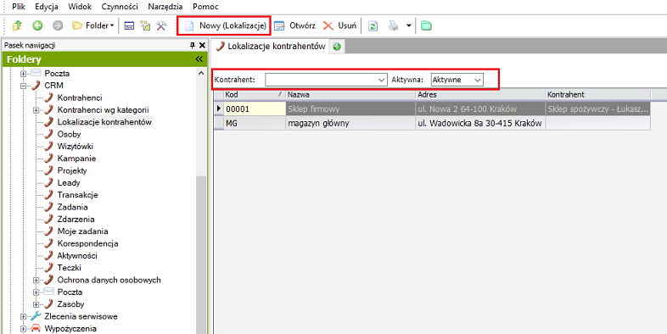Open the Wizytówki tree item
The width and height of the screenshot is (667, 334).
tap(76, 146)
